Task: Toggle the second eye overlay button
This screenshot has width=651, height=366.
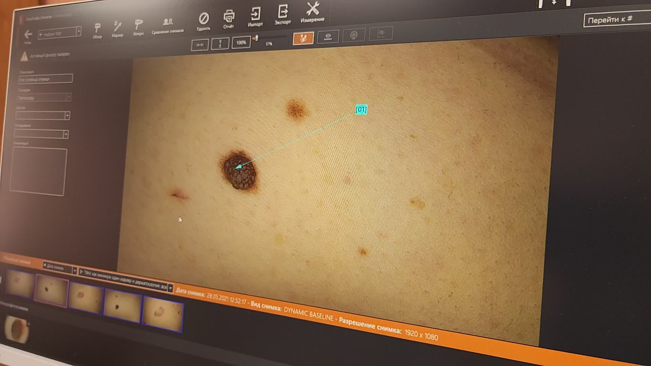Action: tap(328, 37)
